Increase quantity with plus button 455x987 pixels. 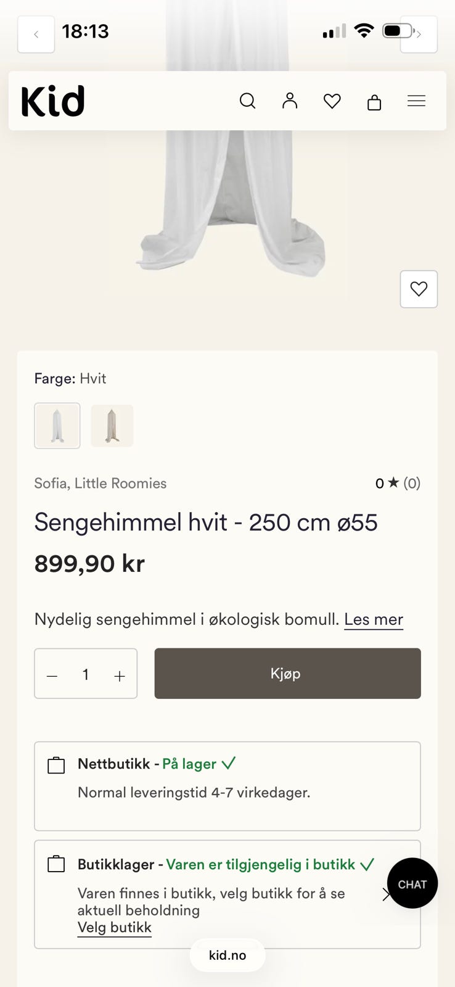120,676
